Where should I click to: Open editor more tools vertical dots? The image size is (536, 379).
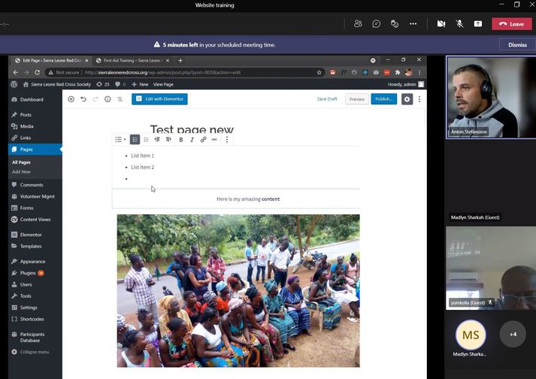419,99
